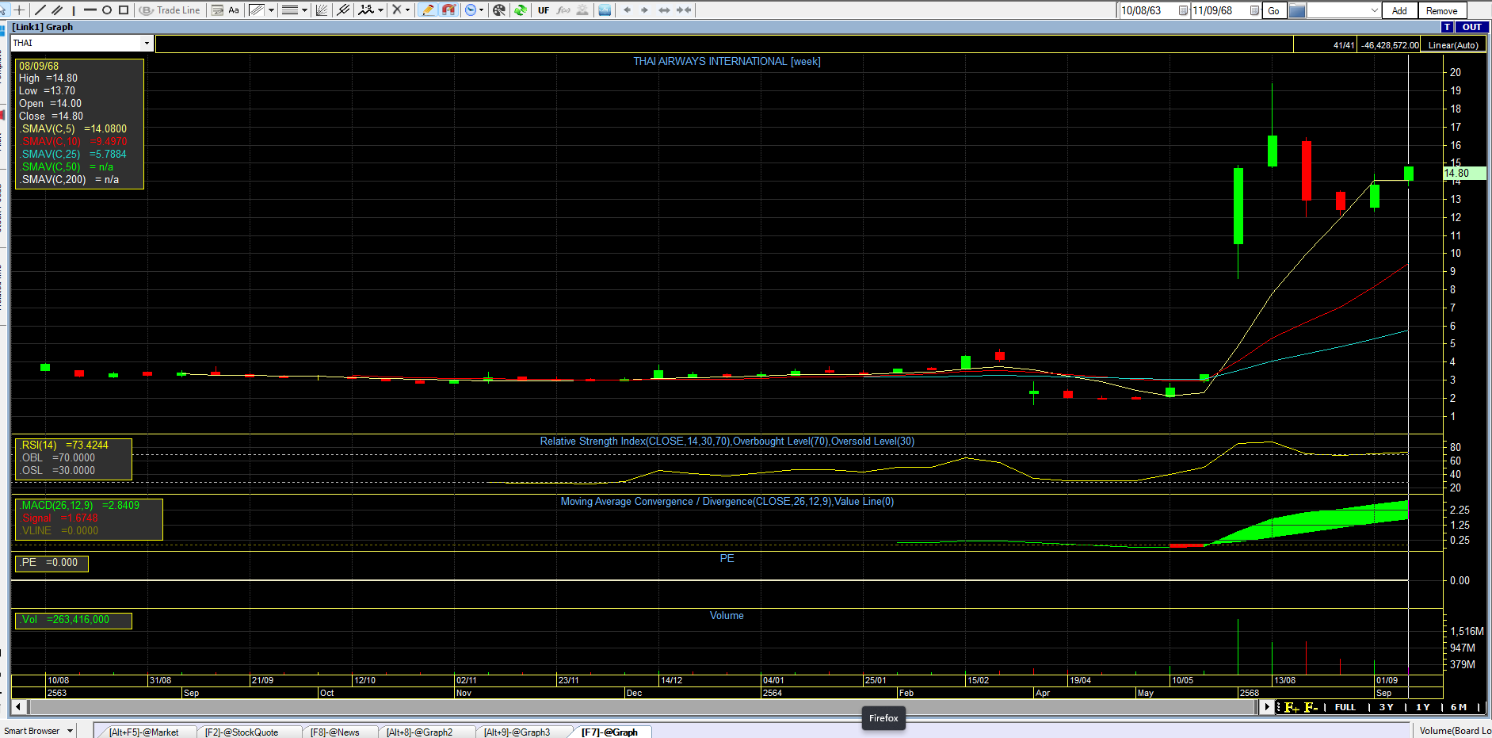The height and width of the screenshot is (738, 1492).
Task: Select the Aa text label tool
Action: [234, 10]
